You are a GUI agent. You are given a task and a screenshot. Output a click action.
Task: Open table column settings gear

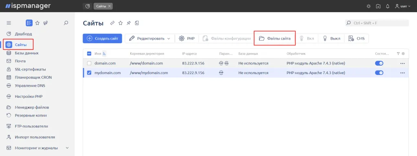click(x=403, y=53)
